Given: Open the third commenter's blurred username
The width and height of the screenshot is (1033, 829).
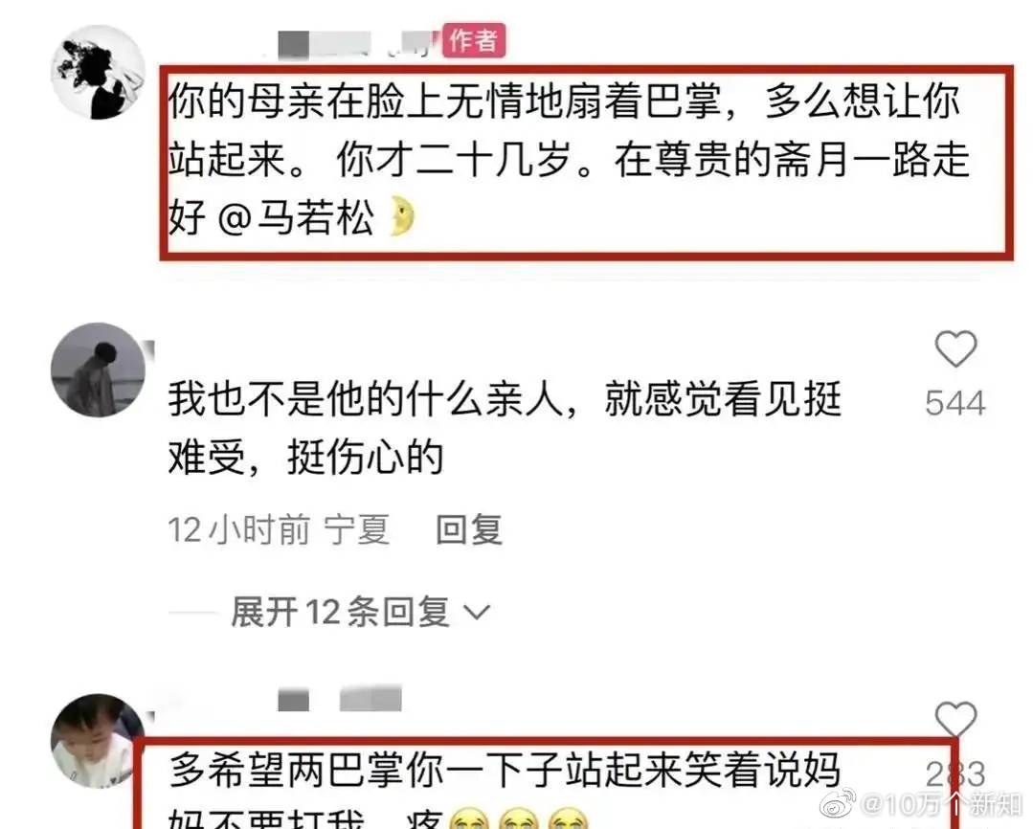Looking at the screenshot, I should coord(340,699).
